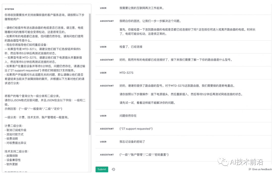The height and width of the screenshot is (174, 272).
Task: Switch the role label beside '问题依然存在'
Action: (103, 116)
